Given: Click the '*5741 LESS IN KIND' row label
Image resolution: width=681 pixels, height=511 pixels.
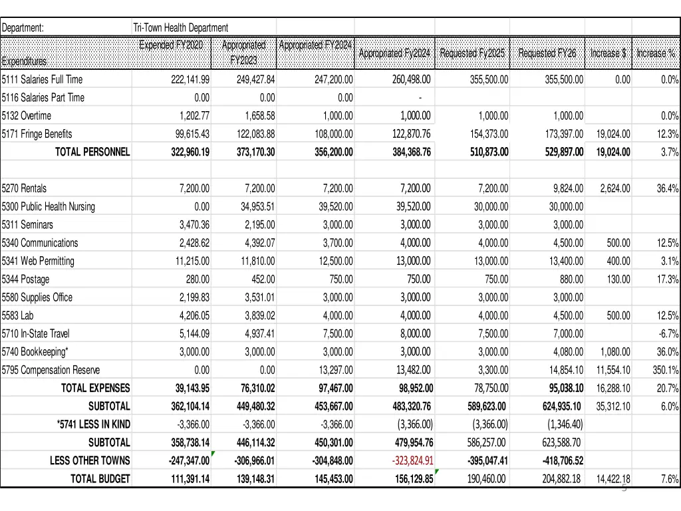Looking at the screenshot, I should click(x=93, y=425).
